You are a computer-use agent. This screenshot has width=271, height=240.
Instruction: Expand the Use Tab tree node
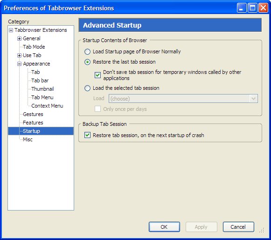20,56
